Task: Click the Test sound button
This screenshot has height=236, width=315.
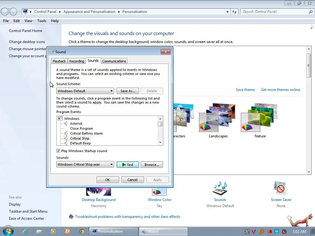Action: [128, 165]
